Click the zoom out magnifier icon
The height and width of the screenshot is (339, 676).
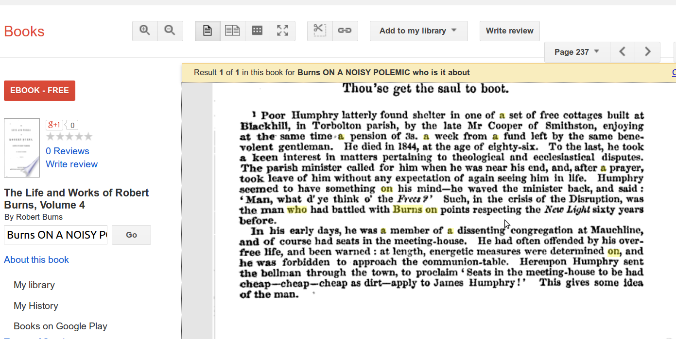coord(170,31)
